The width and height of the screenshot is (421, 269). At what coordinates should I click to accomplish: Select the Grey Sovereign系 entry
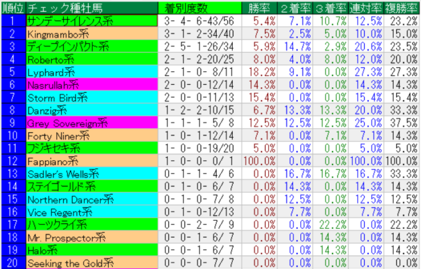tap(67, 123)
